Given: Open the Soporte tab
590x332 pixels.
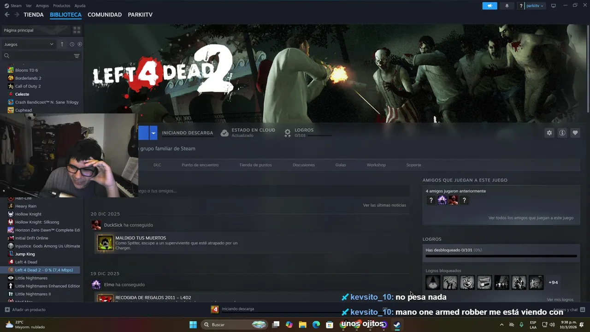Looking at the screenshot, I should pyautogui.click(x=413, y=165).
